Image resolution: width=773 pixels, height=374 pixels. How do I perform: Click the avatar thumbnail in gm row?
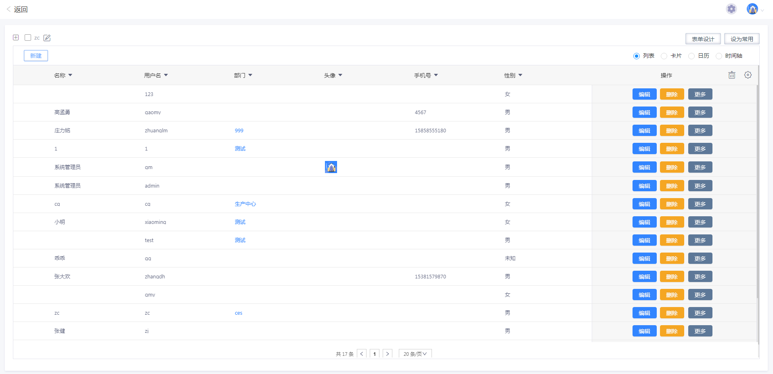click(x=331, y=167)
